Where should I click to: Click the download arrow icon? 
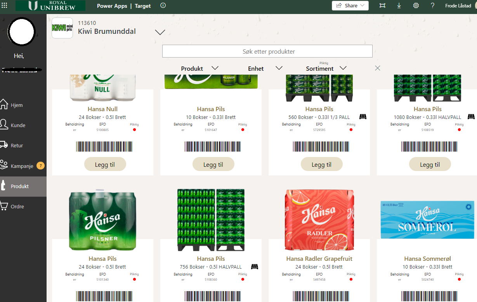coord(399,5)
